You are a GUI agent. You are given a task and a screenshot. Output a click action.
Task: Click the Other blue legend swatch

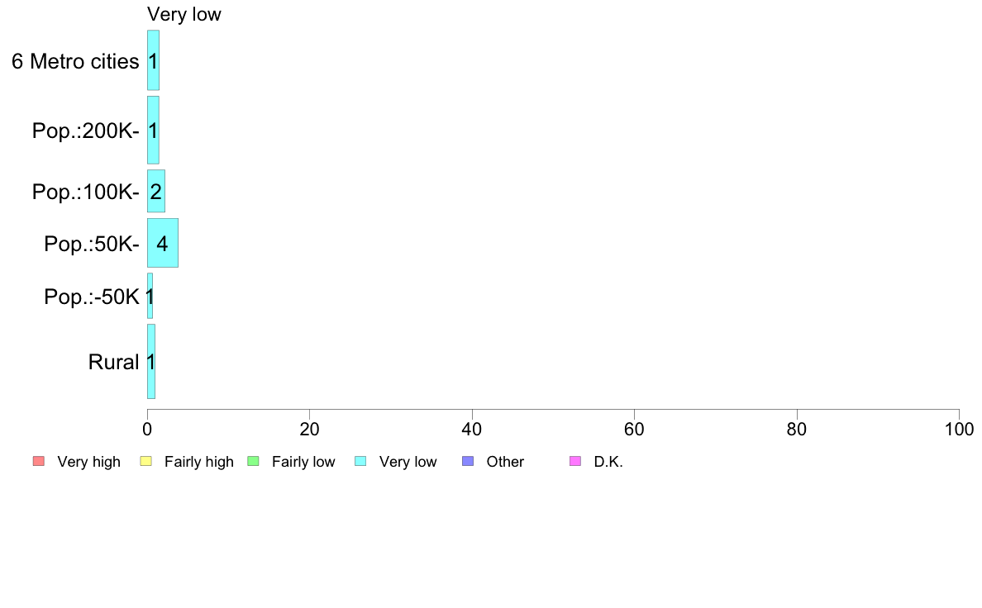click(x=468, y=462)
